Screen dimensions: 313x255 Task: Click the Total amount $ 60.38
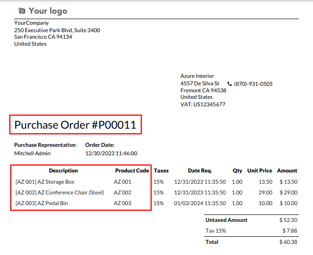288,242
